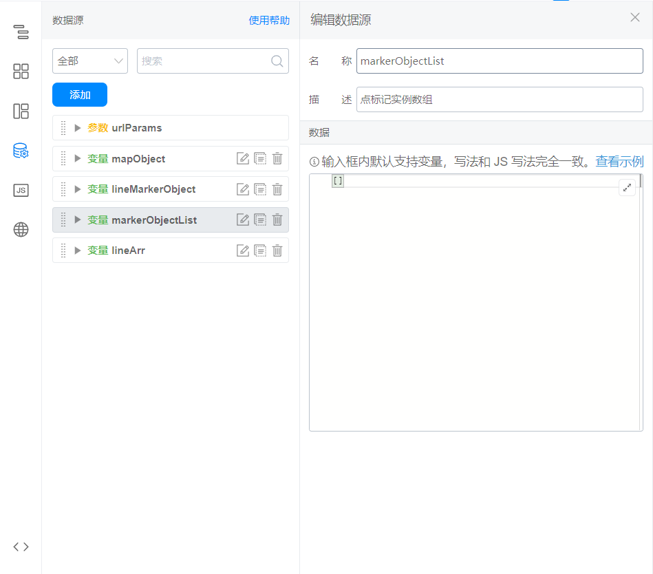Viewport: 653px width, 574px height.
Task: Click the info icon beside the variable hint
Action: pos(314,162)
